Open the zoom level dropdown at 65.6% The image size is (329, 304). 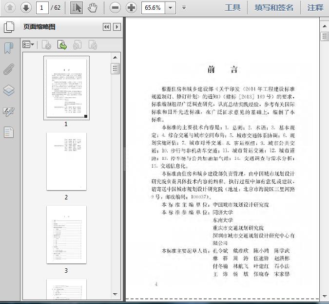pos(170,7)
